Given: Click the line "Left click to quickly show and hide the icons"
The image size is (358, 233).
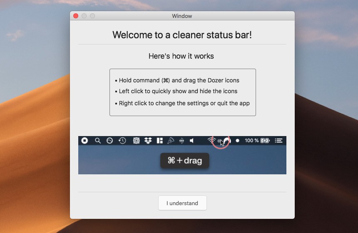Looking at the screenshot, I should pyautogui.click(x=178, y=91).
